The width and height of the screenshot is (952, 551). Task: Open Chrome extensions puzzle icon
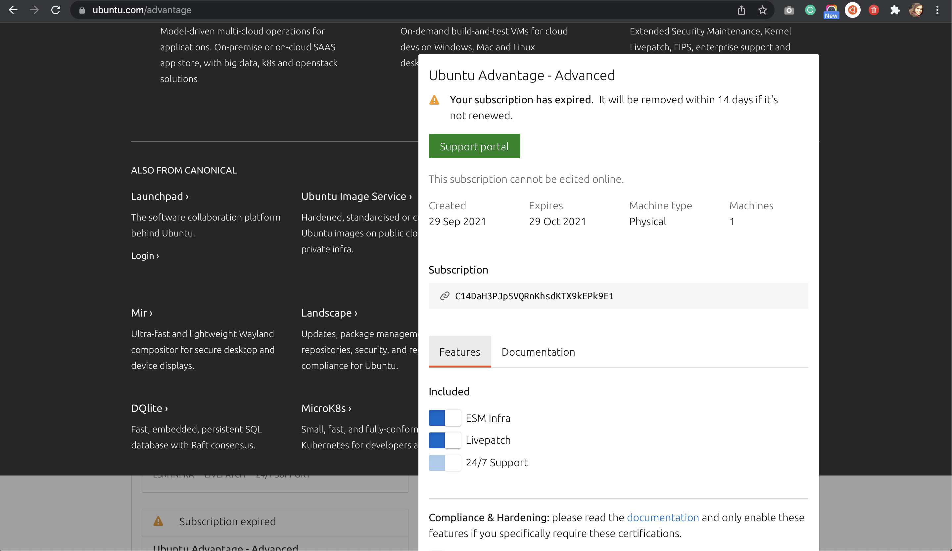click(895, 10)
